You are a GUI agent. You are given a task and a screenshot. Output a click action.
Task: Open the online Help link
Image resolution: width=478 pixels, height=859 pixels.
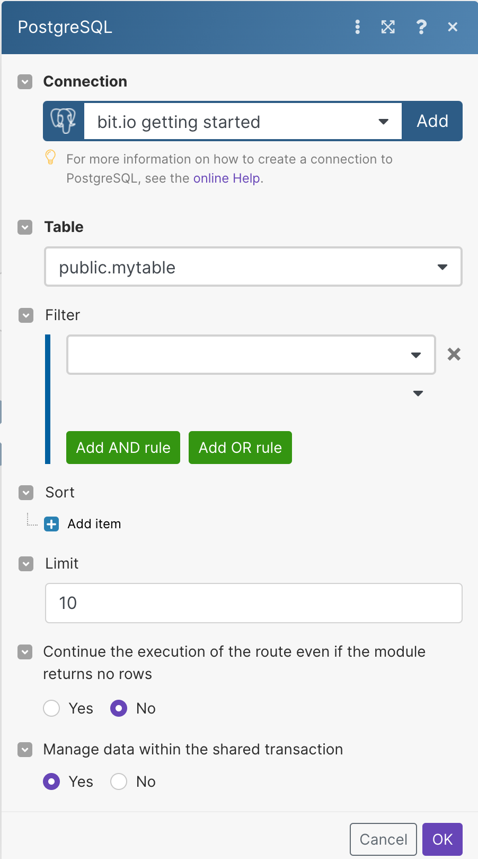pyautogui.click(x=226, y=178)
